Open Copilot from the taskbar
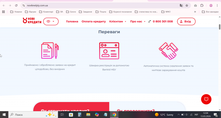The image size is (221, 118). 97,115
